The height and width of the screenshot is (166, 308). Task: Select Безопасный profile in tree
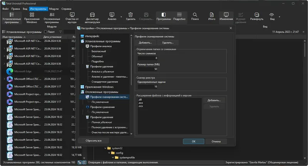[99, 51]
